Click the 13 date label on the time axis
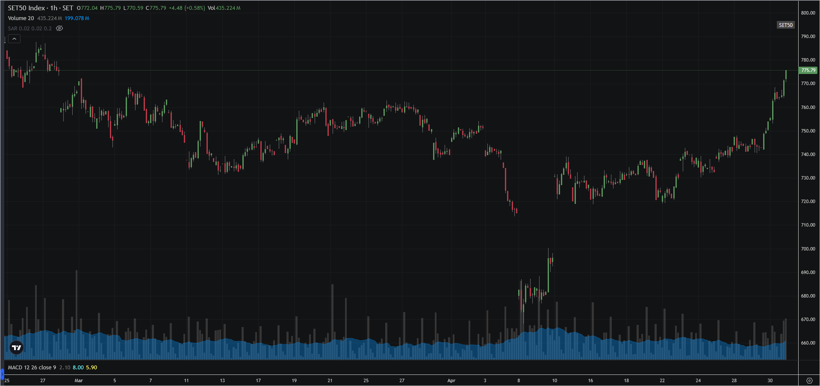Screen dimensions: 820x386 (x=222, y=380)
